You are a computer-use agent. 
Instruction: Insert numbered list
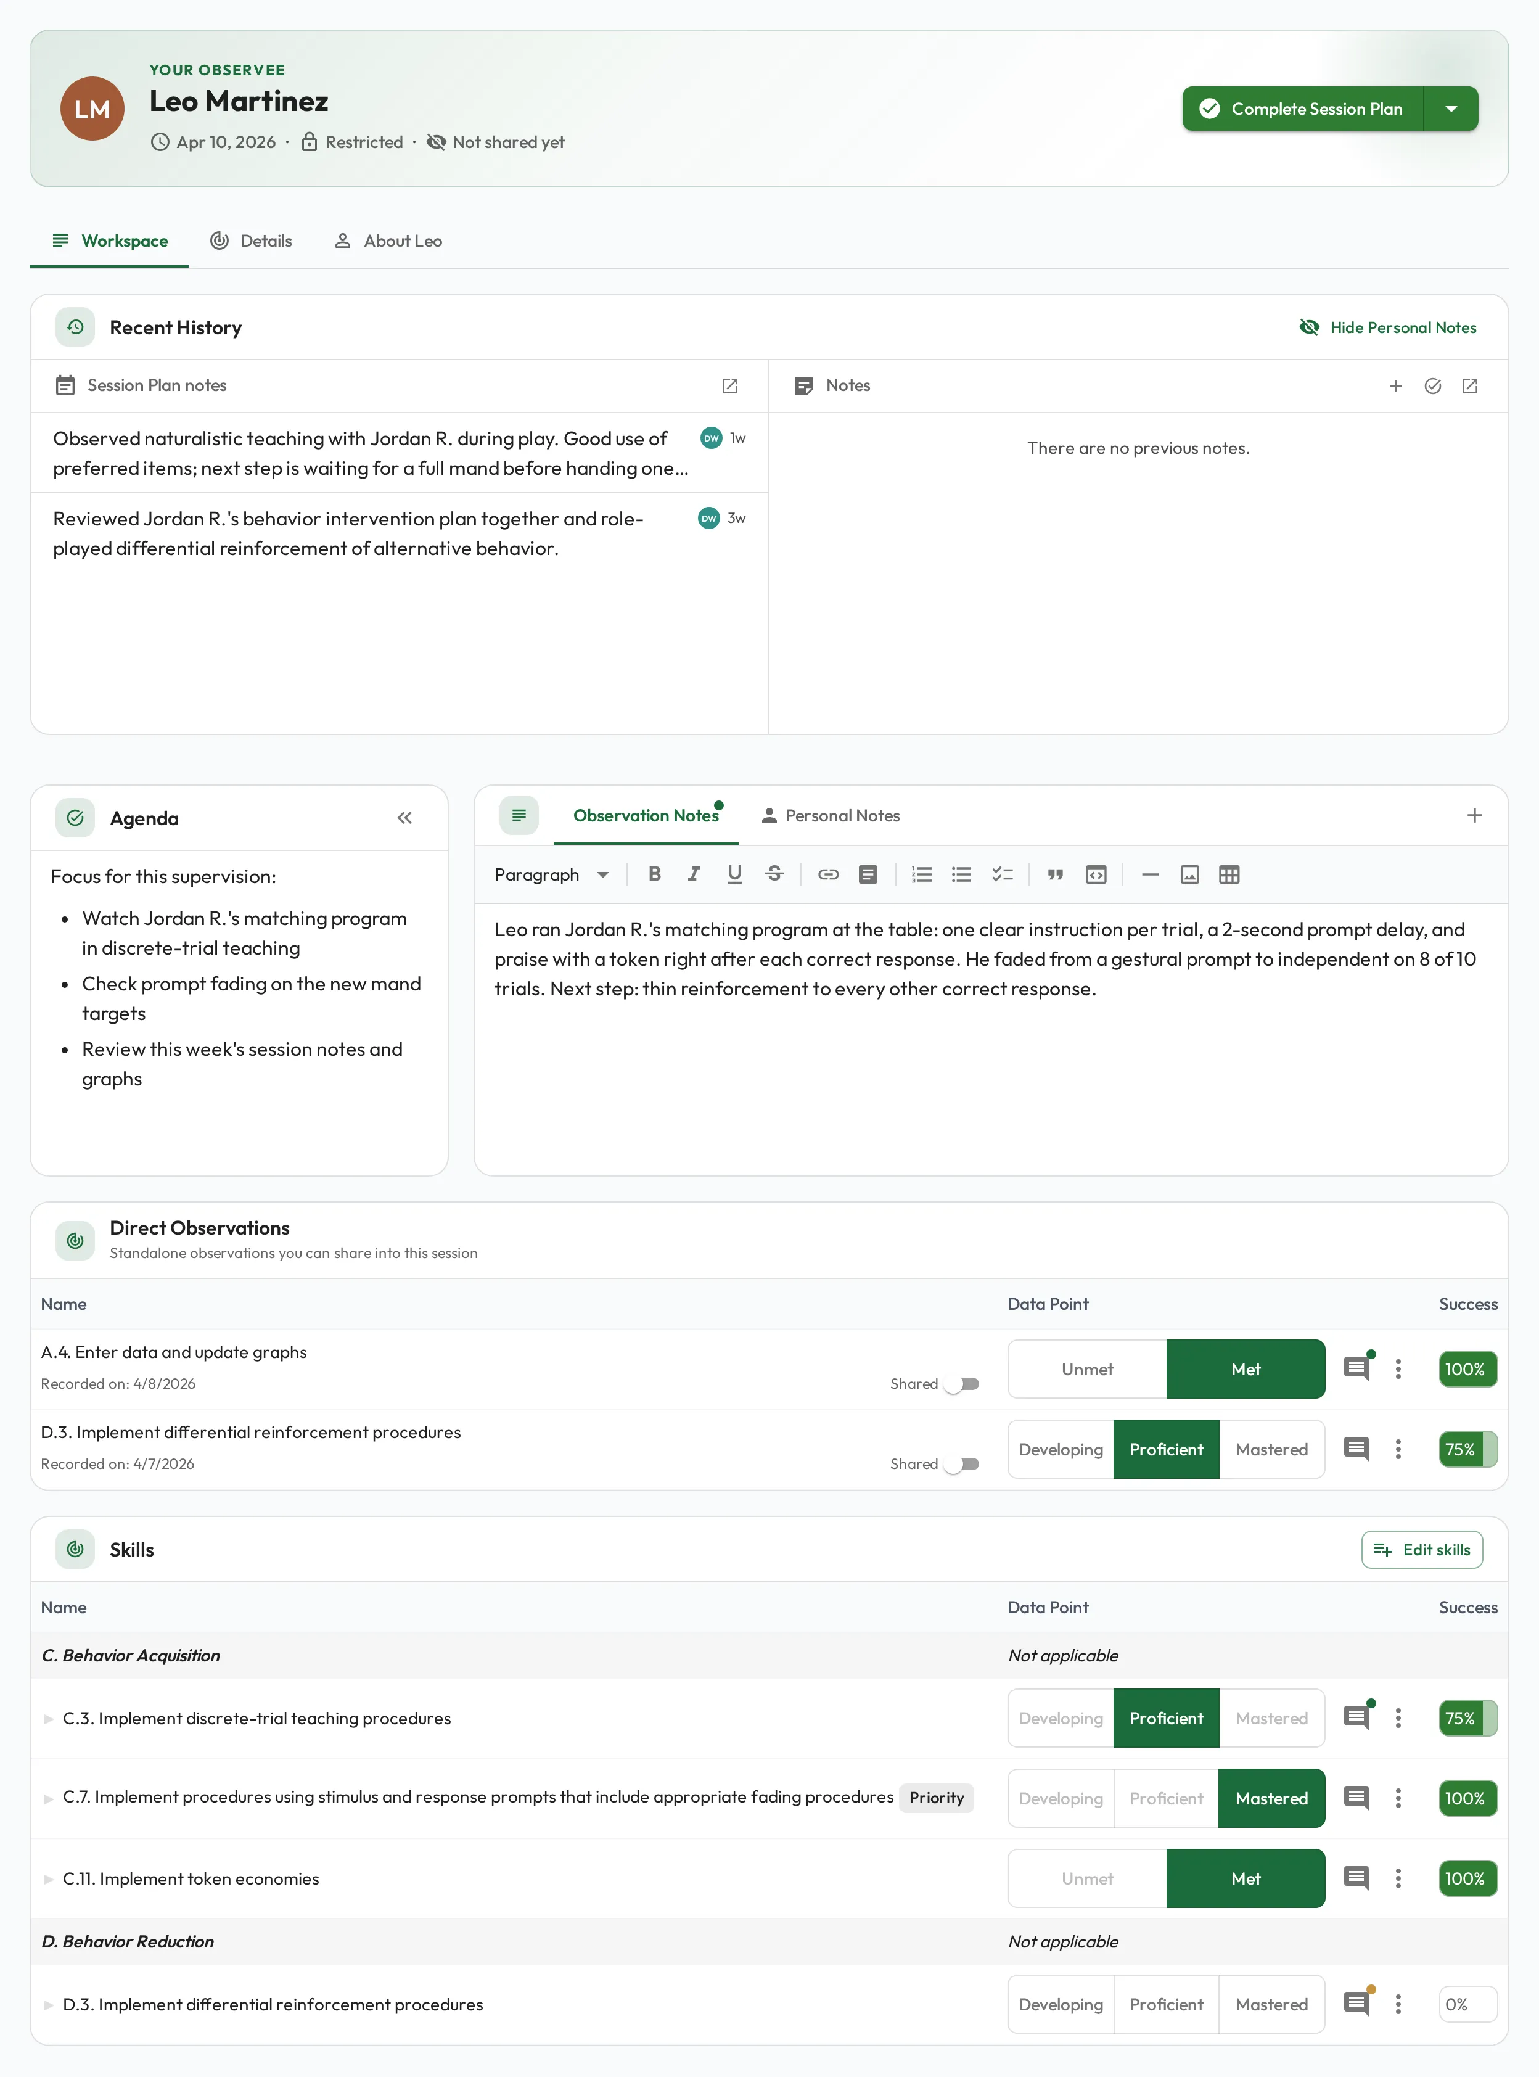pos(921,874)
